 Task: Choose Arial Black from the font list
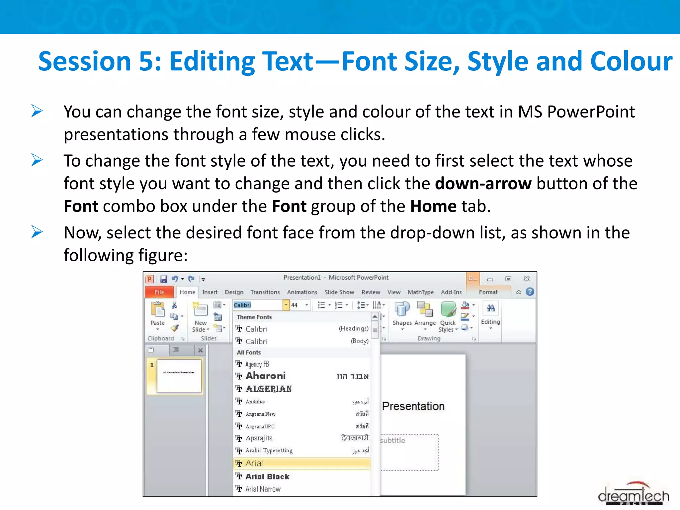point(268,476)
